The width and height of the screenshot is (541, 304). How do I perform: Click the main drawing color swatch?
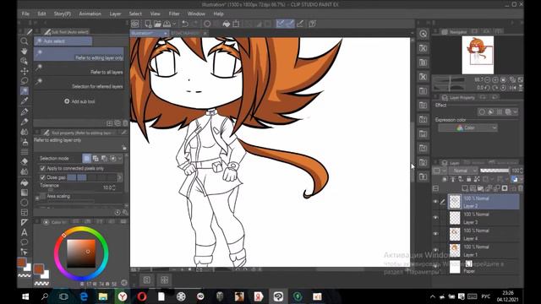pos(21,262)
